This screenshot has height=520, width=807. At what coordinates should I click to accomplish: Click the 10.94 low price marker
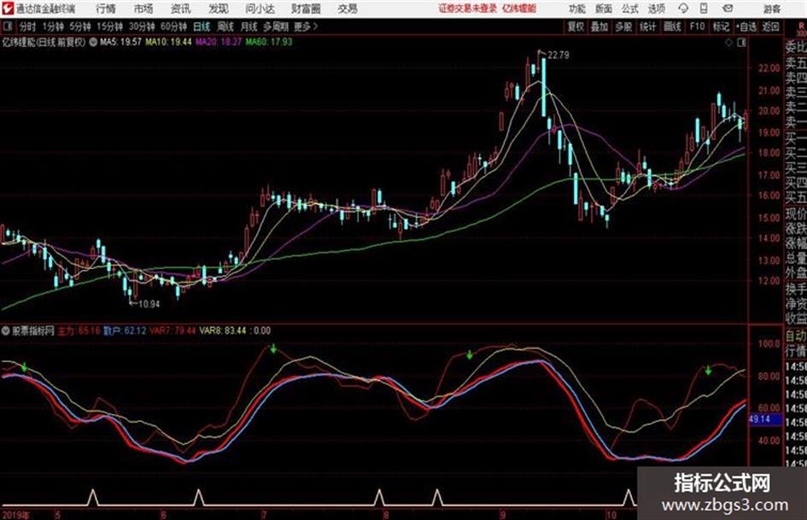click(149, 304)
